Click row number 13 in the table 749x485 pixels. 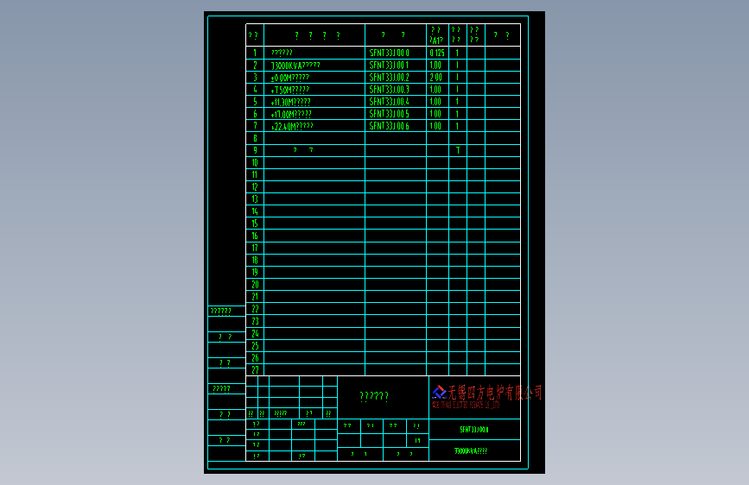255,199
